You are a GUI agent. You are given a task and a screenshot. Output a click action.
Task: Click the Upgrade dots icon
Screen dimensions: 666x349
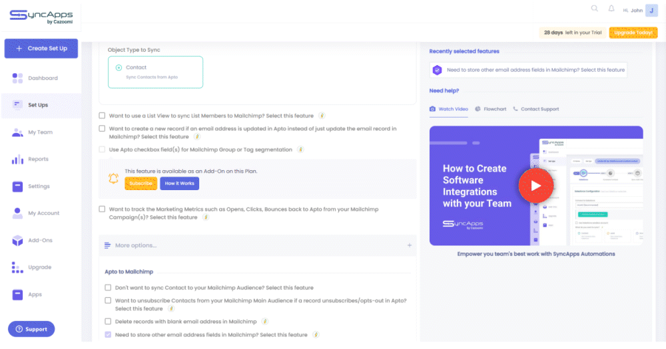coord(17,268)
